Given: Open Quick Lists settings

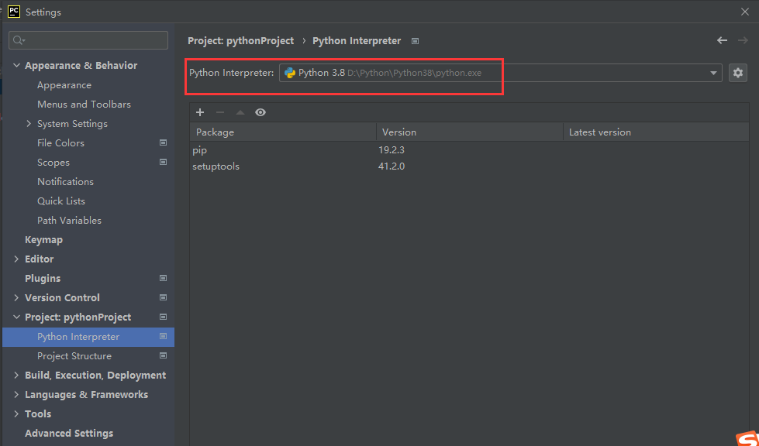Looking at the screenshot, I should click(61, 201).
